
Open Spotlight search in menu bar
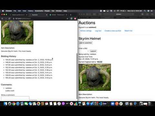(x=145, y=11)
